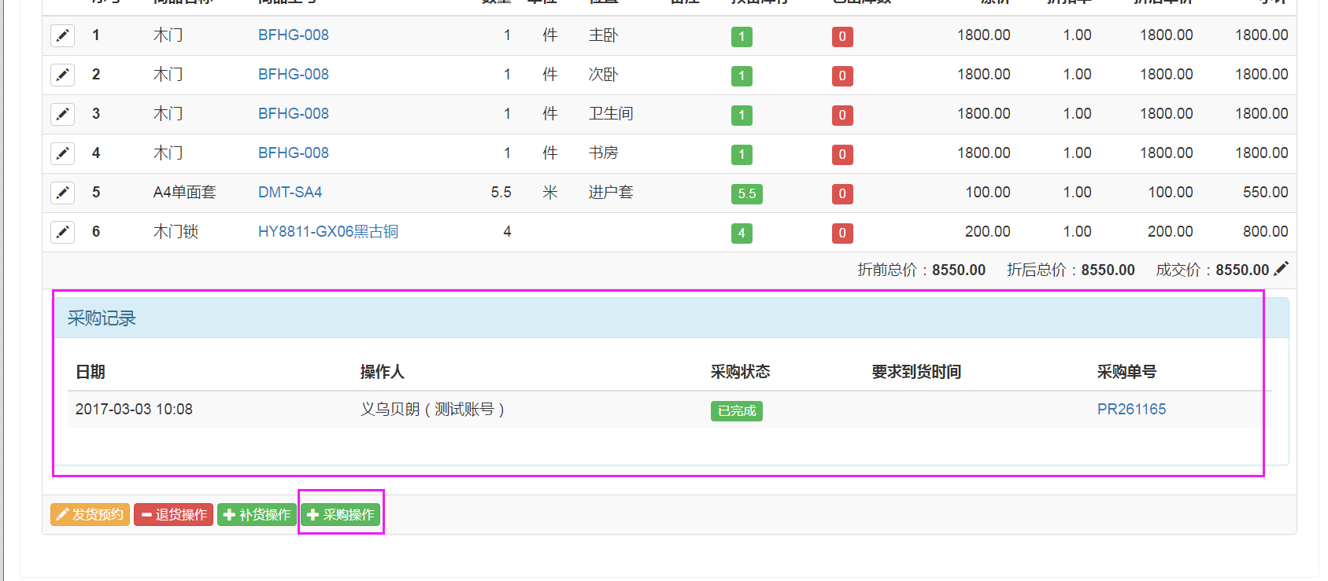Click the product name 木门锁
The height and width of the screenshot is (581, 1328).
176,231
